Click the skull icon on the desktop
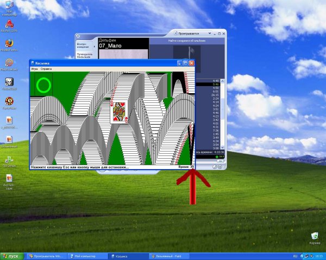This screenshot has width=326, height=260. coord(9,81)
